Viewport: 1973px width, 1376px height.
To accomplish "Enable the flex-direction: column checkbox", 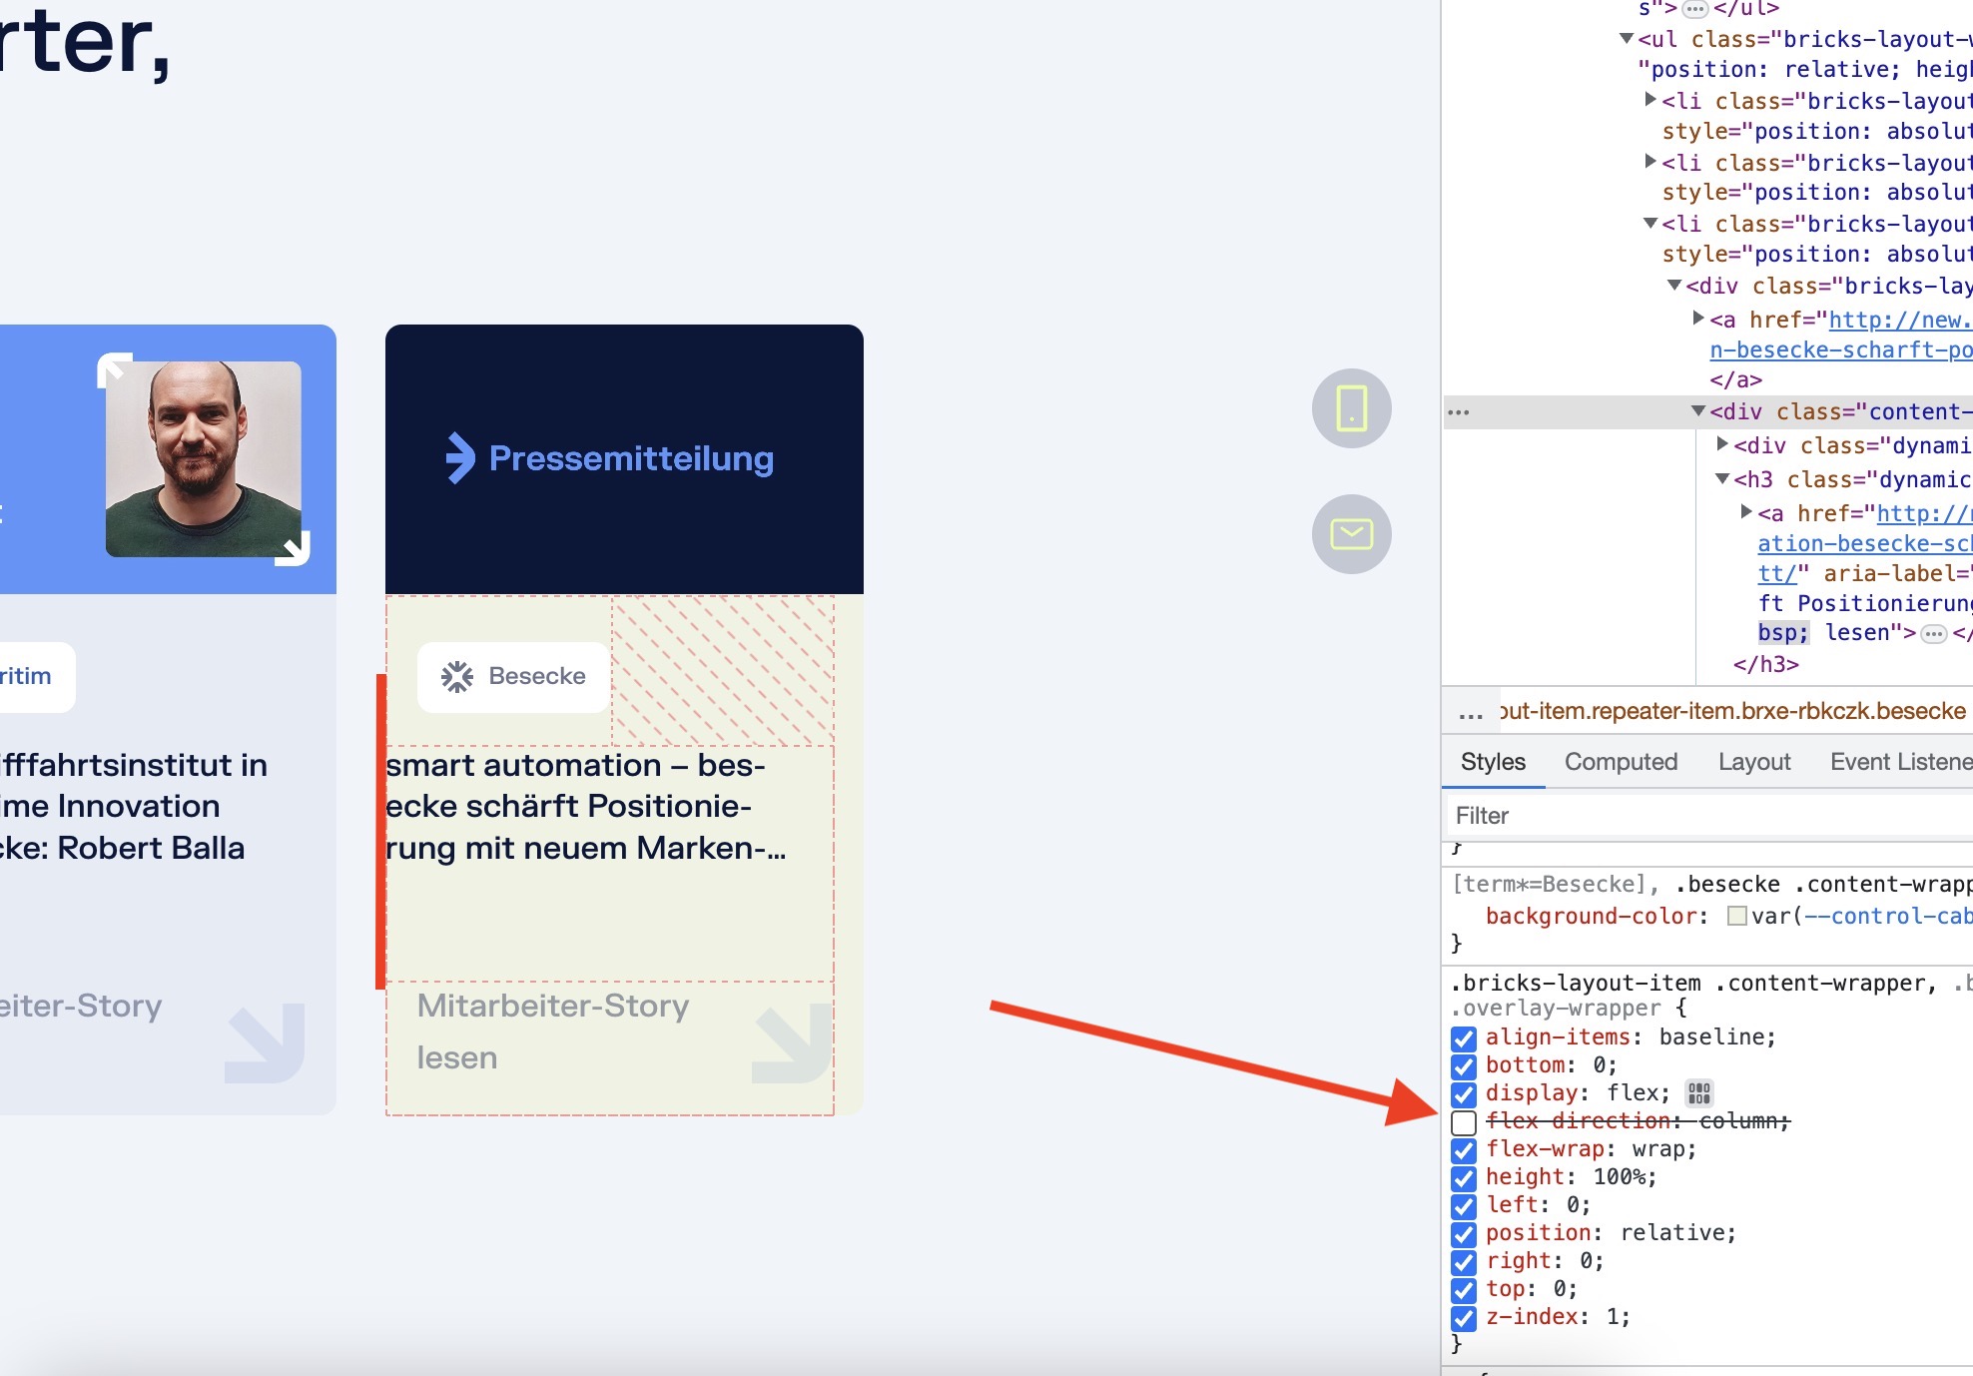I will (x=1464, y=1122).
